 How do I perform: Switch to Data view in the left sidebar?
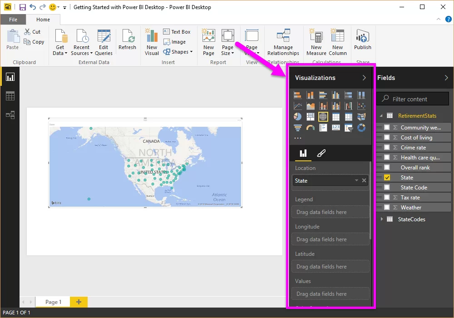coord(10,96)
